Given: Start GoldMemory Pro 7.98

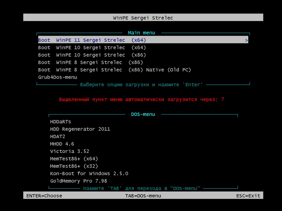Looking at the screenshot, I should click(x=78, y=181).
